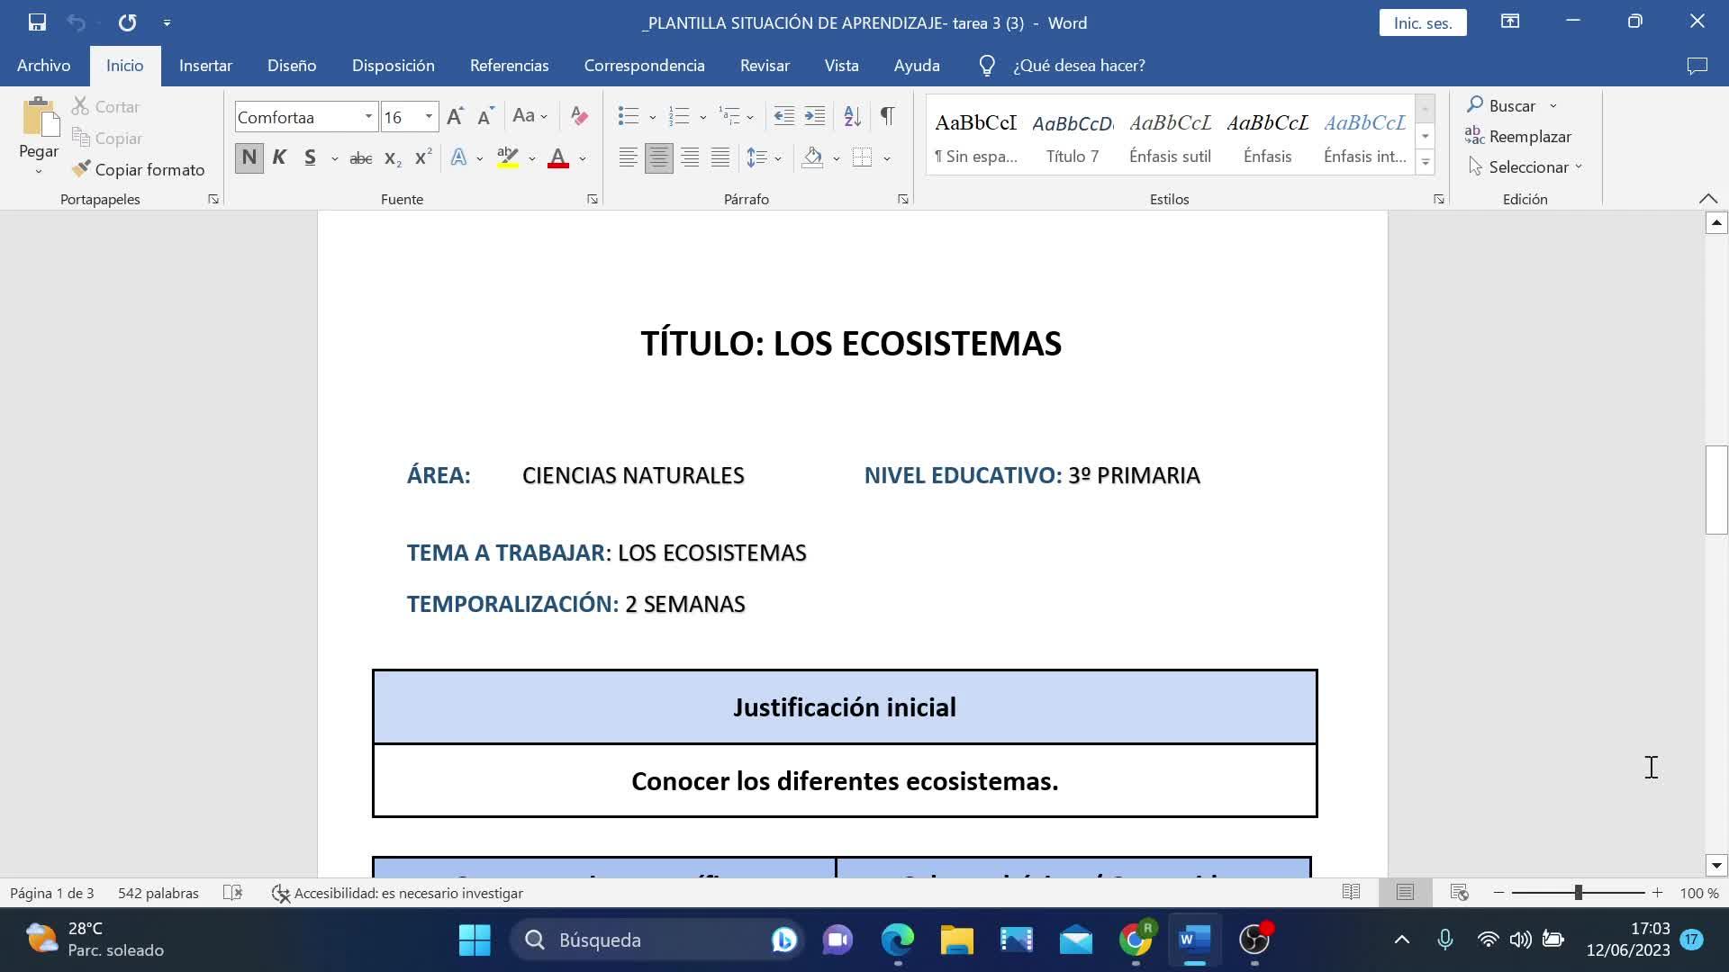Click the clear all formatting eraser icon
Viewport: 1729px width, 972px height.
point(579,116)
